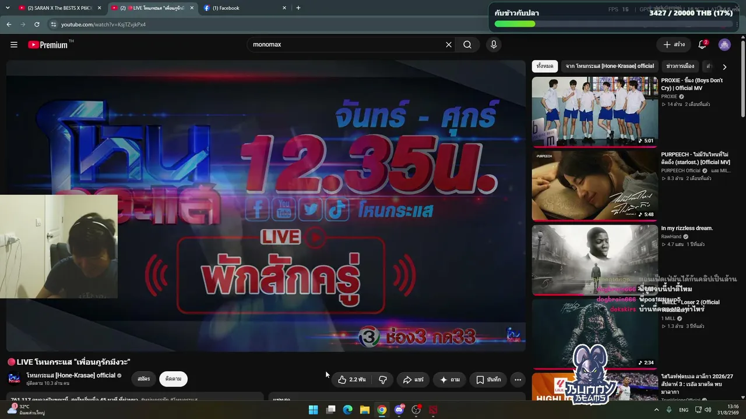The width and height of the screenshot is (746, 419).
Task: Clear the monomax search text
Action: coord(449,45)
